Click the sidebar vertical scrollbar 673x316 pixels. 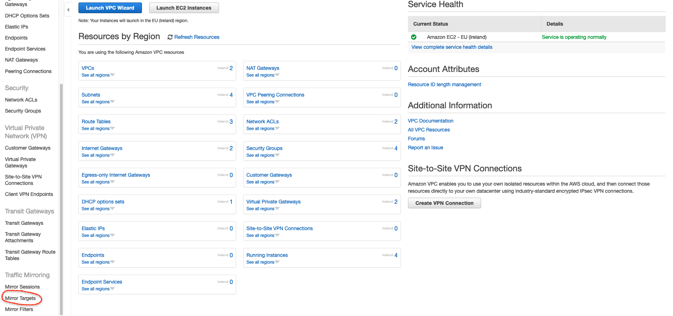tap(61, 200)
